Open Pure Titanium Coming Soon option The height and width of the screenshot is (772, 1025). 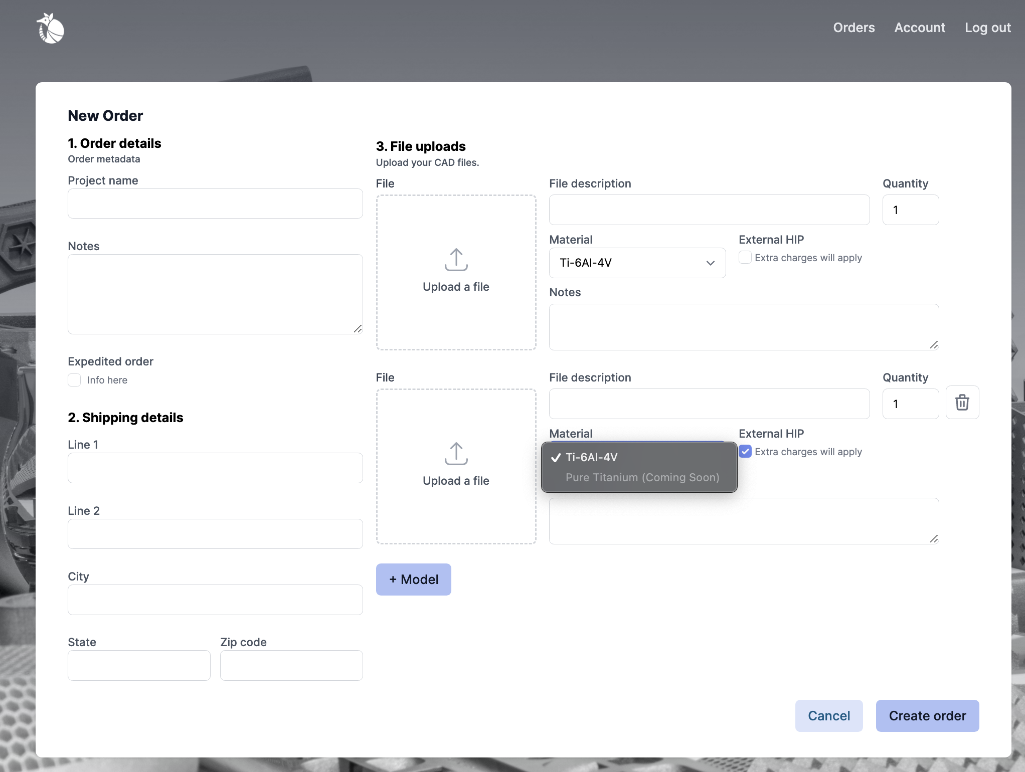642,477
